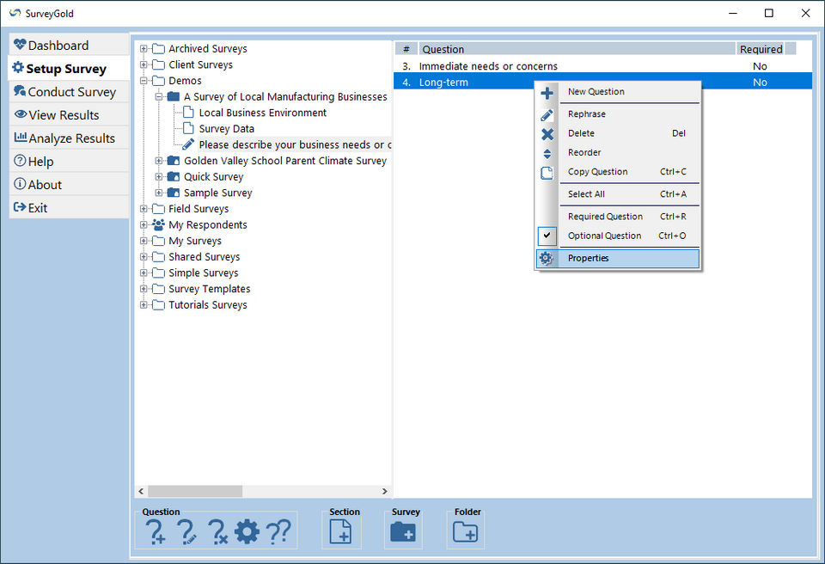Screen dimensions: 825x564
Task: Expand the Archived Surveys folder
Action: coord(144,49)
